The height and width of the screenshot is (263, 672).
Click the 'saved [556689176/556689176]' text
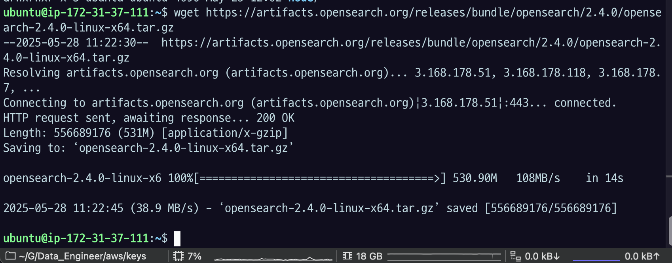[x=532, y=208]
